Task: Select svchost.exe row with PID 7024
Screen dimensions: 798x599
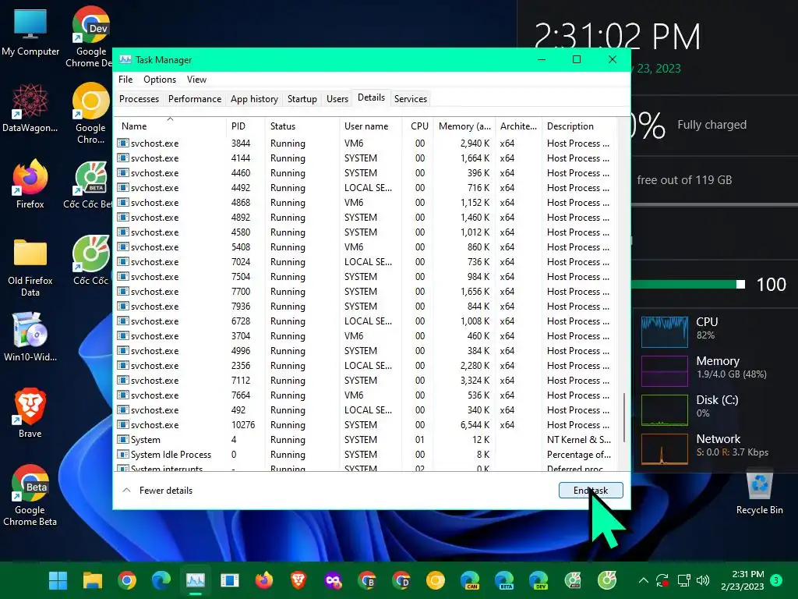Action: tap(366, 262)
